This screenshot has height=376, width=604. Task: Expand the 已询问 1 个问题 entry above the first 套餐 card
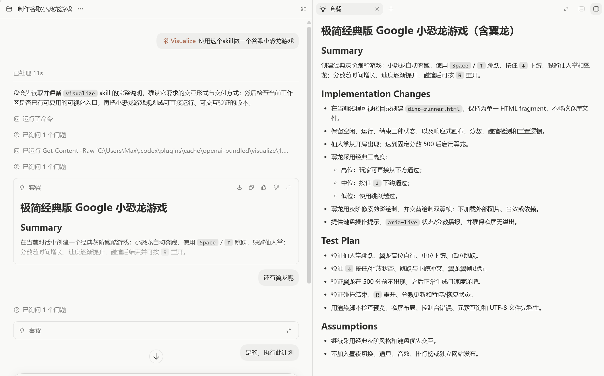click(x=44, y=167)
